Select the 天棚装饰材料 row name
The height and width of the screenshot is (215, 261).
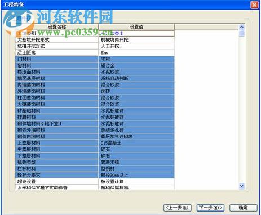point(57,104)
